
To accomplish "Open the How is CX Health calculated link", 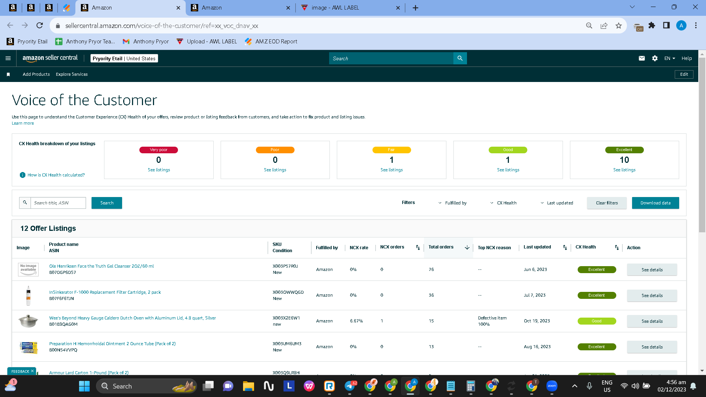I will click(56, 175).
